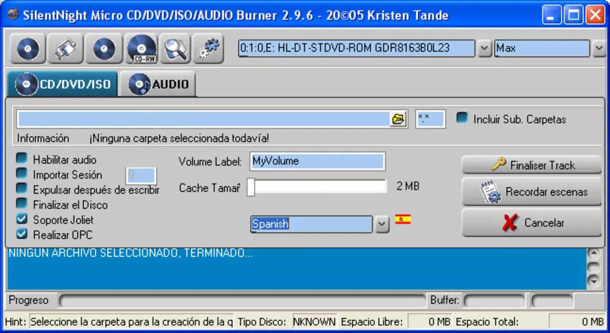Click the Finaliser Track button
610x333 pixels.
[532, 165]
